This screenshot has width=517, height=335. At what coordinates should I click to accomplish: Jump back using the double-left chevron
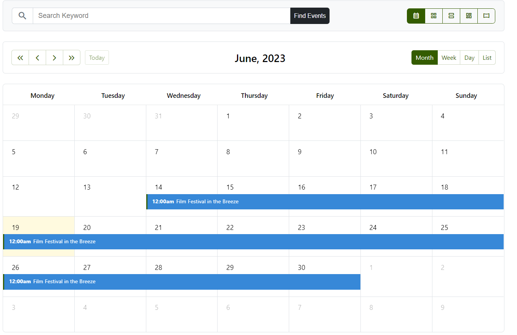20,58
